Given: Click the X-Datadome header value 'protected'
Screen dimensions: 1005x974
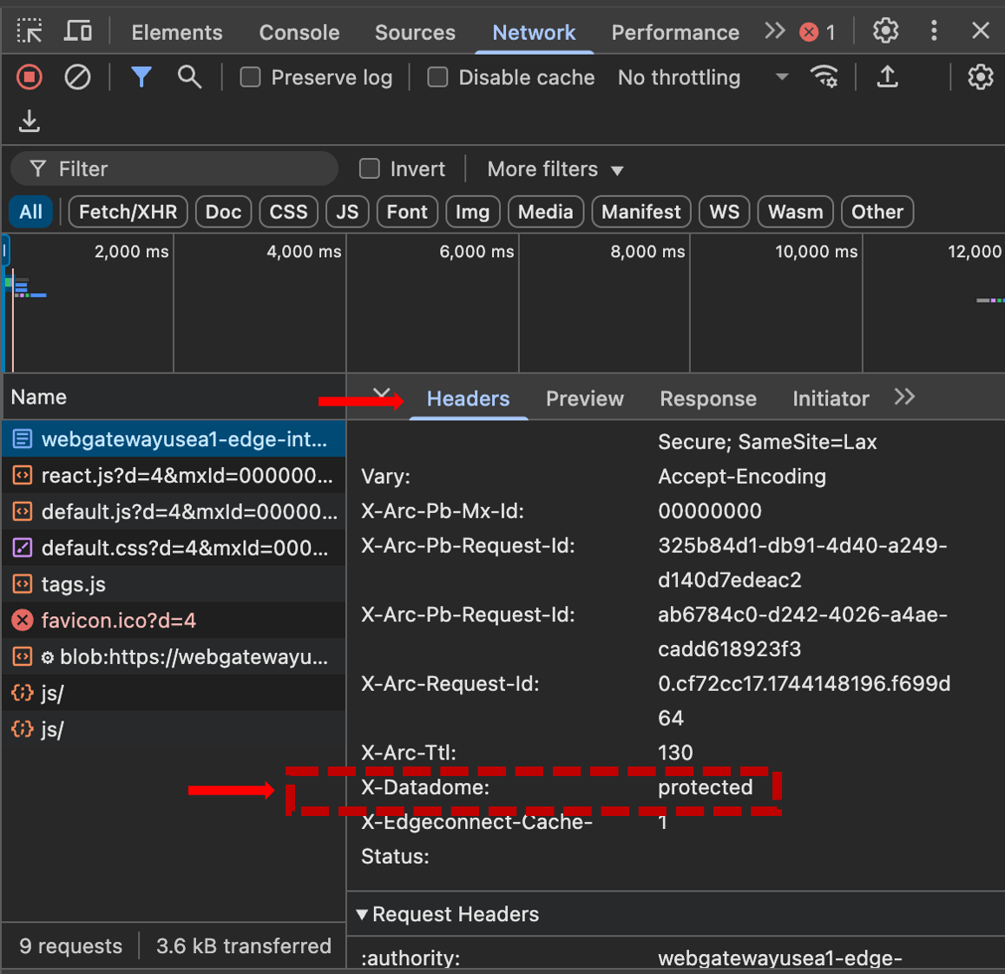Looking at the screenshot, I should 705,787.
